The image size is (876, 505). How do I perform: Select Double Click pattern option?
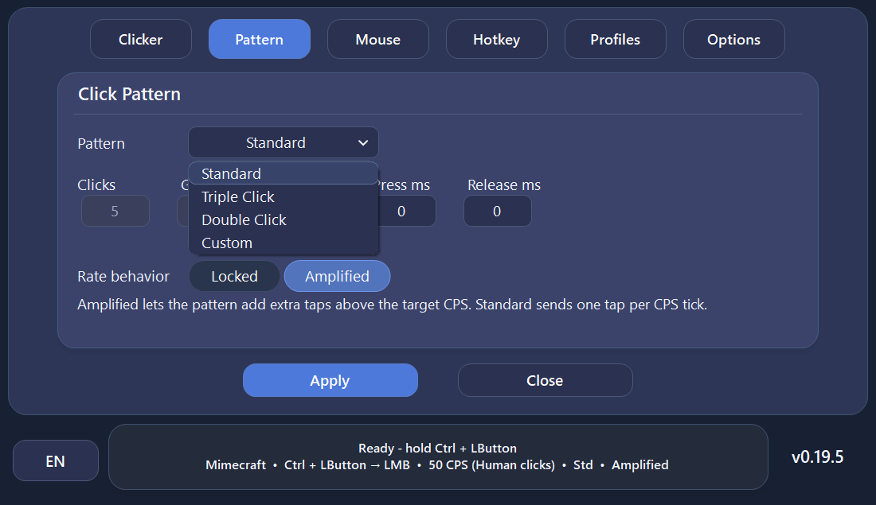tap(284, 219)
